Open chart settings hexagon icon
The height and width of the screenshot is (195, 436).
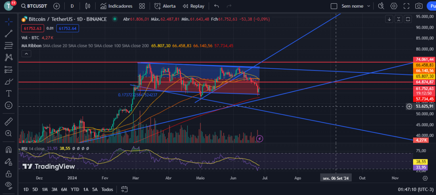394,6
